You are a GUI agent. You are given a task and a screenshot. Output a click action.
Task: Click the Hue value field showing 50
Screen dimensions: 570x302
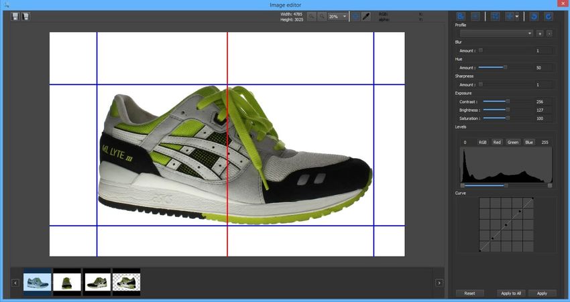click(544, 68)
